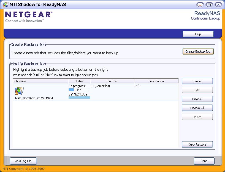
Task: Click the In progress status text
Action: tap(77, 86)
